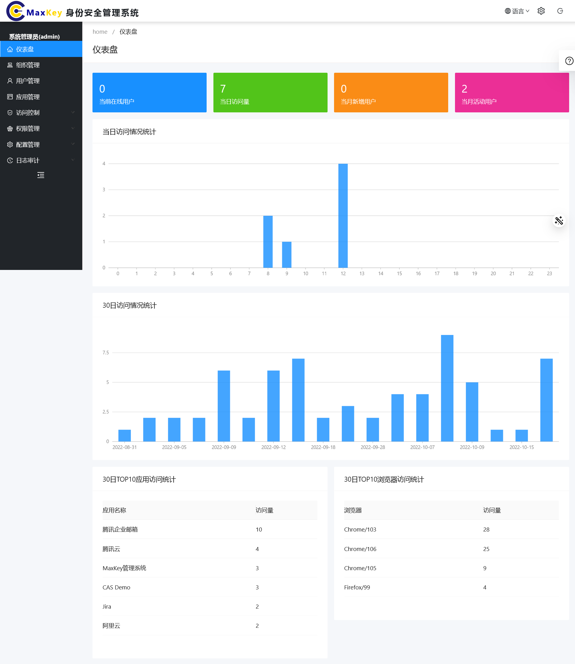Click the hour 12 bar in daily chart
Image resolution: width=575 pixels, height=664 pixels.
(343, 215)
